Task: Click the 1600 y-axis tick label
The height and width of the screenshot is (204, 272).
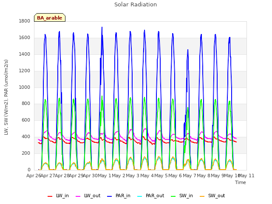Action: coord(25,38)
